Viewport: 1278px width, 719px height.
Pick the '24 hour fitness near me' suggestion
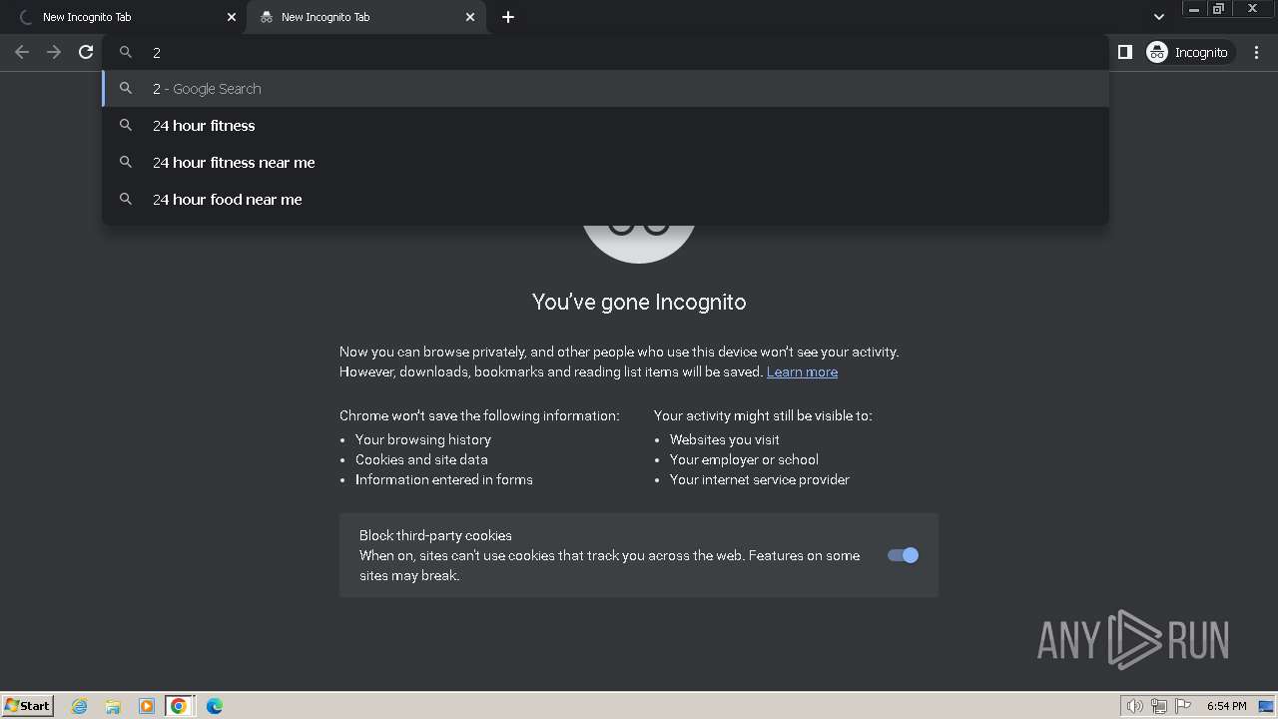pos(605,163)
